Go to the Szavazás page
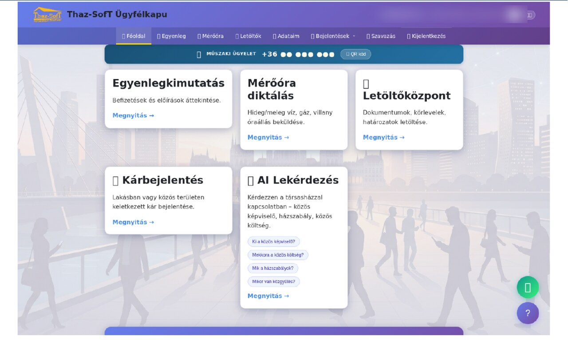Image resolution: width=568 pixels, height=340 pixels. pyautogui.click(x=381, y=36)
